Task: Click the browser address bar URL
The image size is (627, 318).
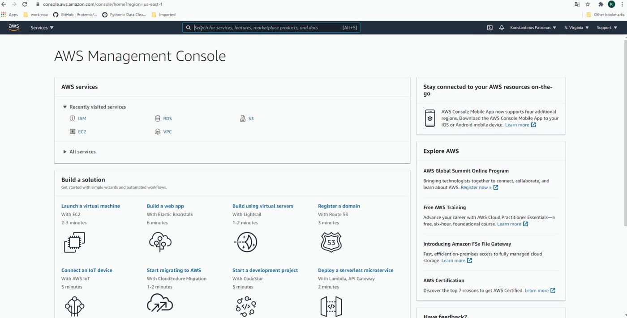Action: (x=103, y=4)
